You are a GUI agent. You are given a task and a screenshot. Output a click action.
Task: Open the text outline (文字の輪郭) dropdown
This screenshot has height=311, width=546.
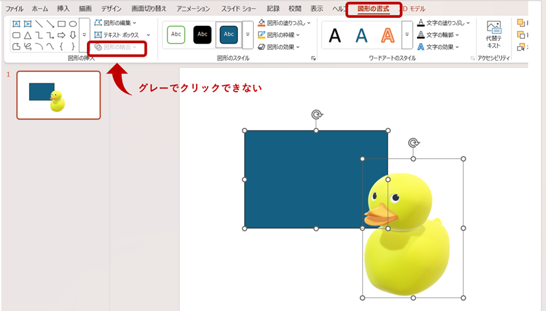tap(443, 35)
